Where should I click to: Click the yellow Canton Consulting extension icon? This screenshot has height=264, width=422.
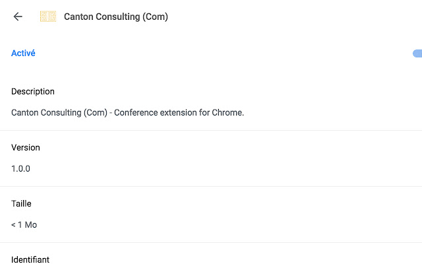[x=47, y=16]
